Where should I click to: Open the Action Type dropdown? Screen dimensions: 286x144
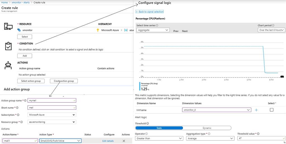point(60,141)
